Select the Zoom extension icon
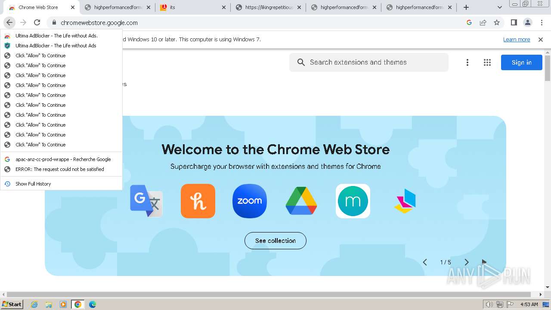The height and width of the screenshot is (310, 551). click(250, 201)
